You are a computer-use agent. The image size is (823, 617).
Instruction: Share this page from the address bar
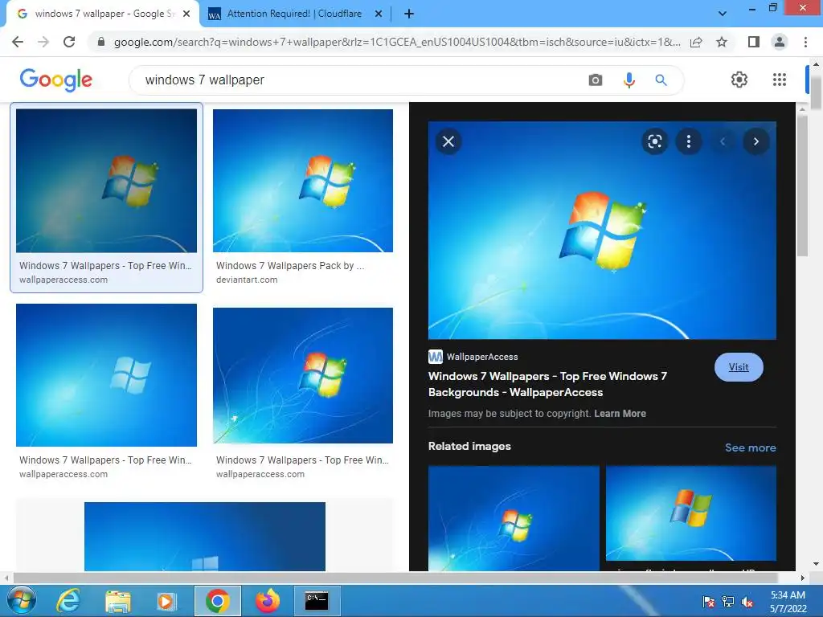coord(696,42)
